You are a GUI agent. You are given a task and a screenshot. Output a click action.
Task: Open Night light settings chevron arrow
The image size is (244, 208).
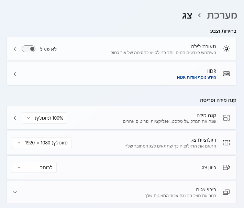14,49
